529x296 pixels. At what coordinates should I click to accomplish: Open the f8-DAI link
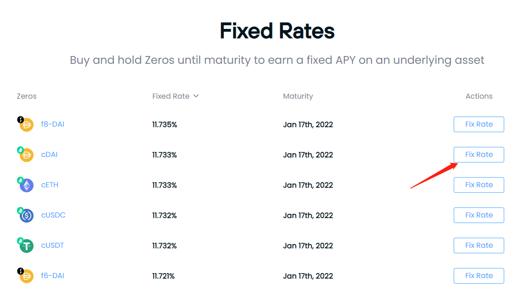(x=53, y=124)
